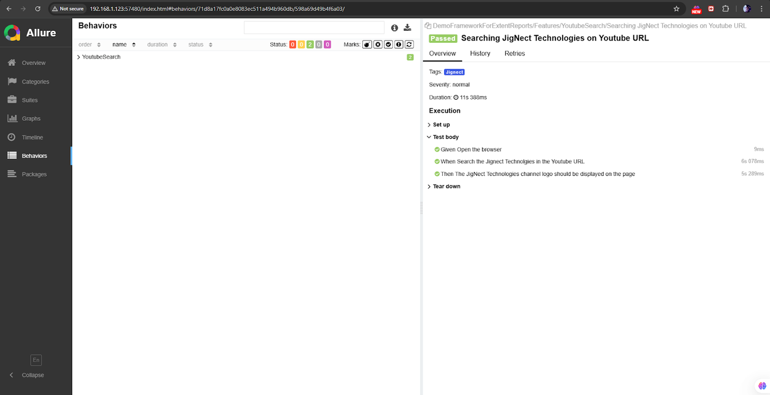Open the Overview page from the sidebar
The height and width of the screenshot is (395, 770).
point(34,63)
